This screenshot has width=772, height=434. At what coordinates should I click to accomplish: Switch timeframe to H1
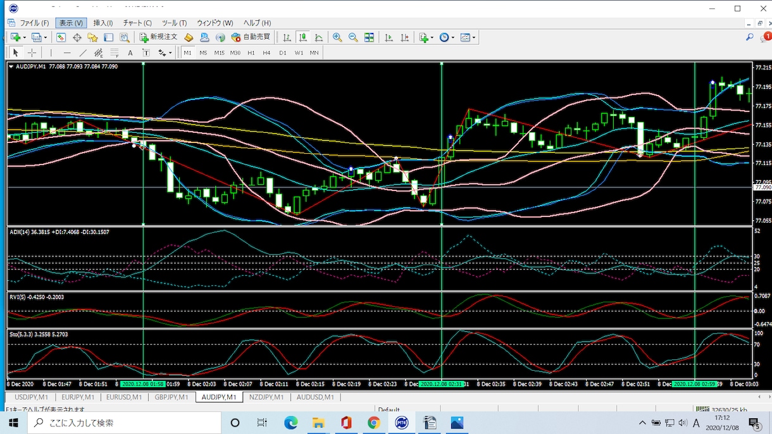[x=251, y=53]
